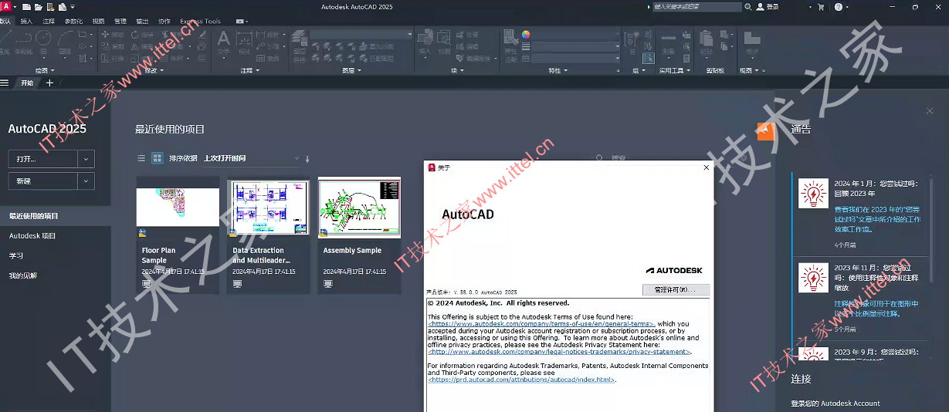Select the Start file tab
This screenshot has height=412, width=949.
pyautogui.click(x=27, y=83)
